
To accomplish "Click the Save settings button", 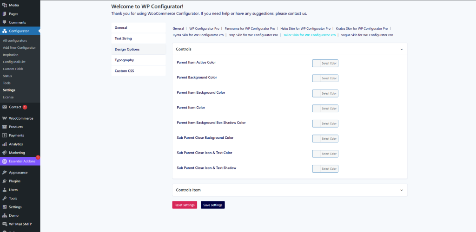I will tap(213, 205).
